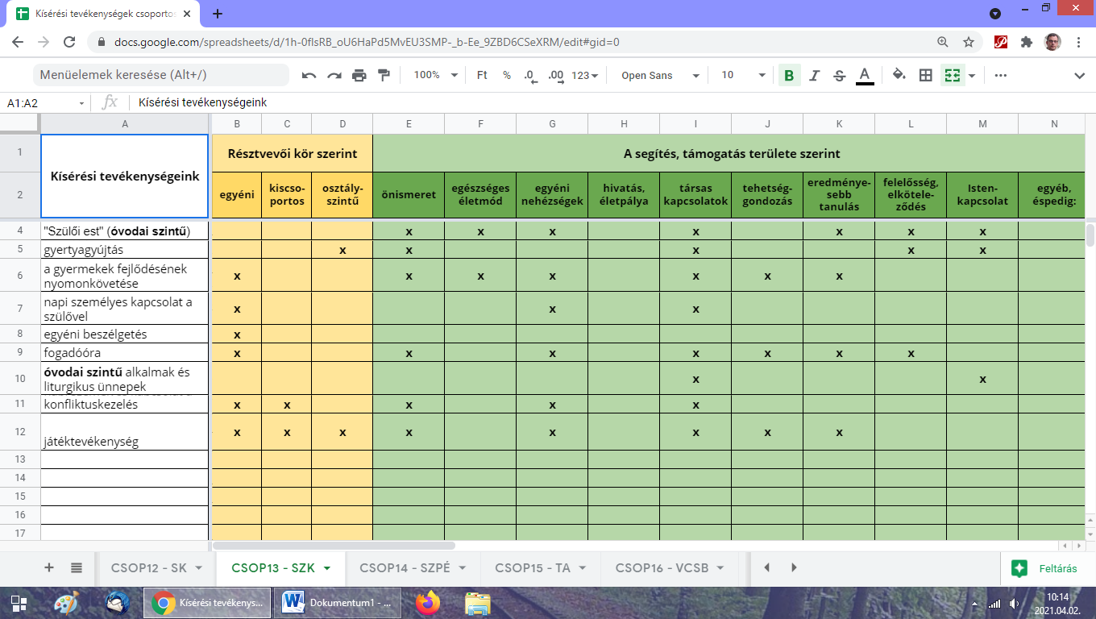The height and width of the screenshot is (619, 1096).
Task: Bookmark the page with the star icon
Action: click(969, 42)
